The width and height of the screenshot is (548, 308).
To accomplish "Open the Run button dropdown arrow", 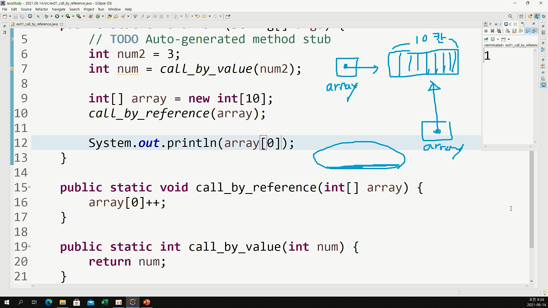I will (x=62, y=16).
